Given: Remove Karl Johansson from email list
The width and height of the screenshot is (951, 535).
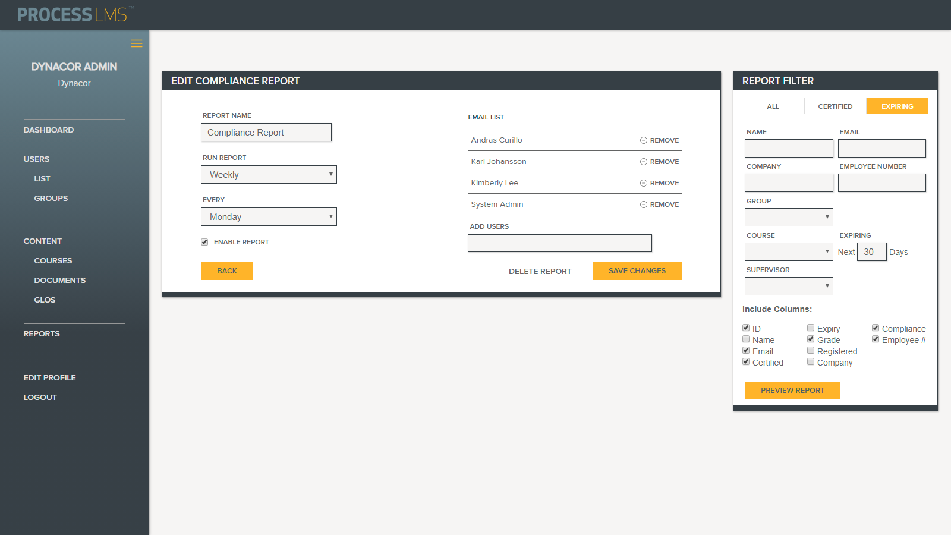Looking at the screenshot, I should tap(659, 162).
